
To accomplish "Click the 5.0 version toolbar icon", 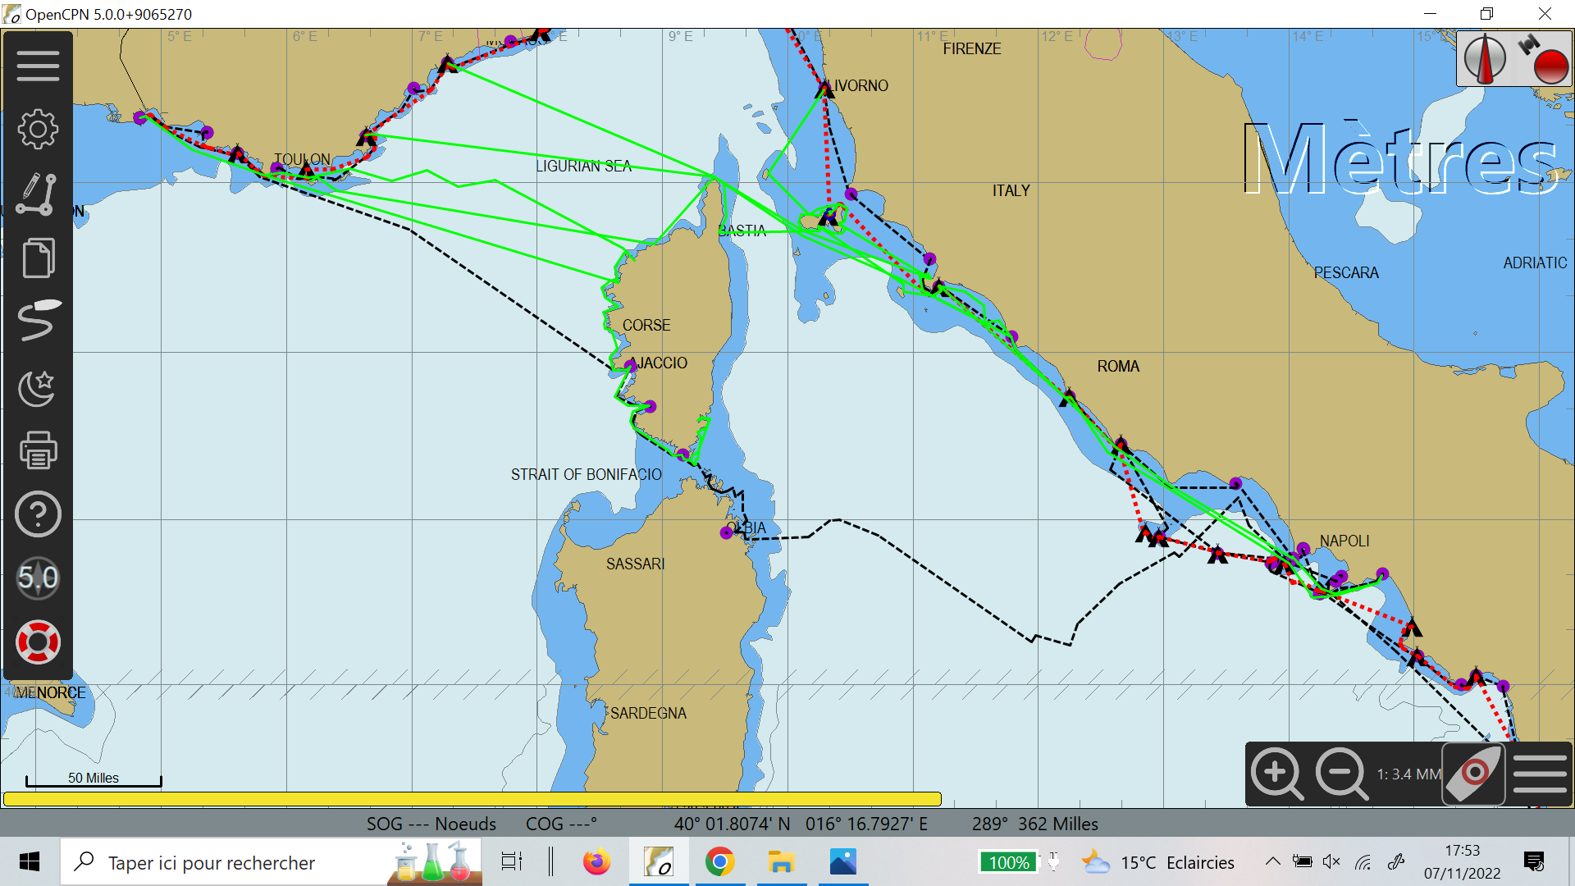I will [x=38, y=578].
